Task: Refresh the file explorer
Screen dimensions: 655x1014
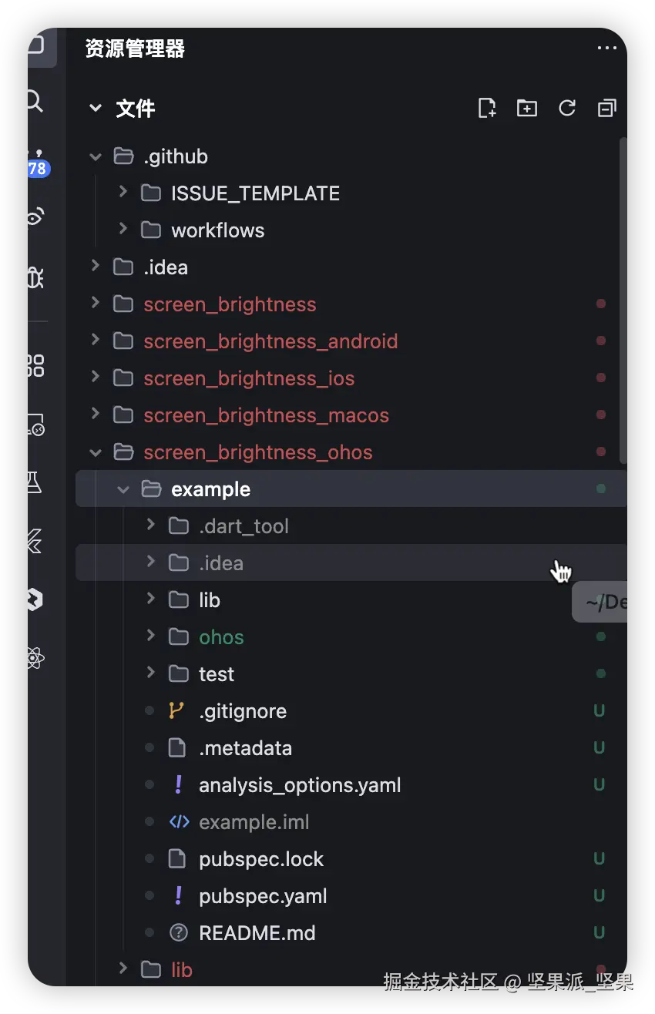Action: pyautogui.click(x=567, y=108)
